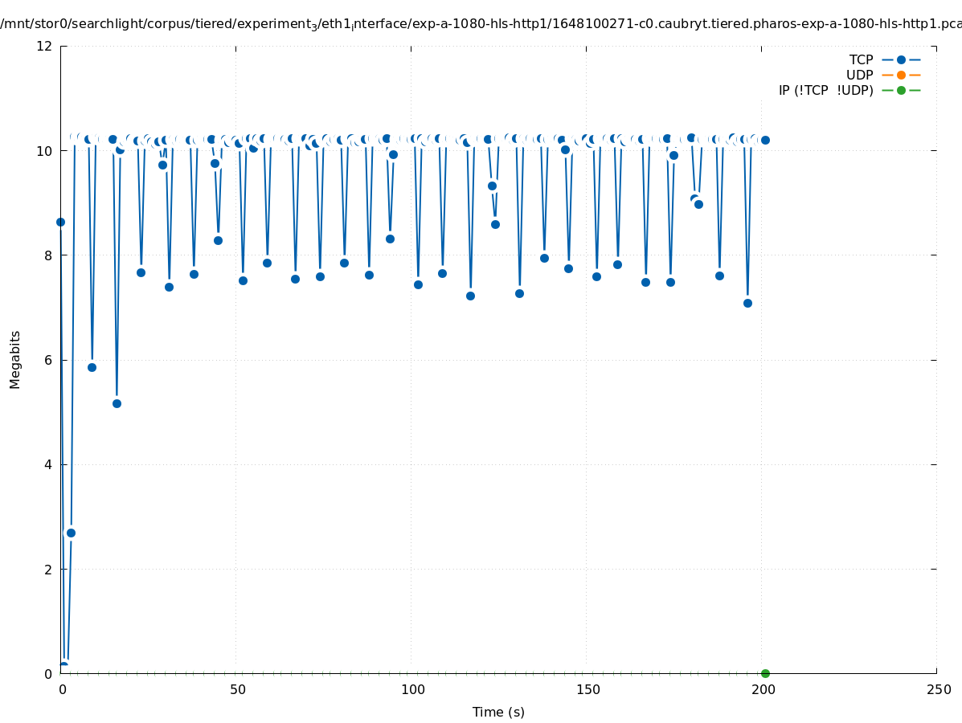Screen dimensions: 962x723
Task: Click the orange UDP legend marker
Action: tap(901, 75)
